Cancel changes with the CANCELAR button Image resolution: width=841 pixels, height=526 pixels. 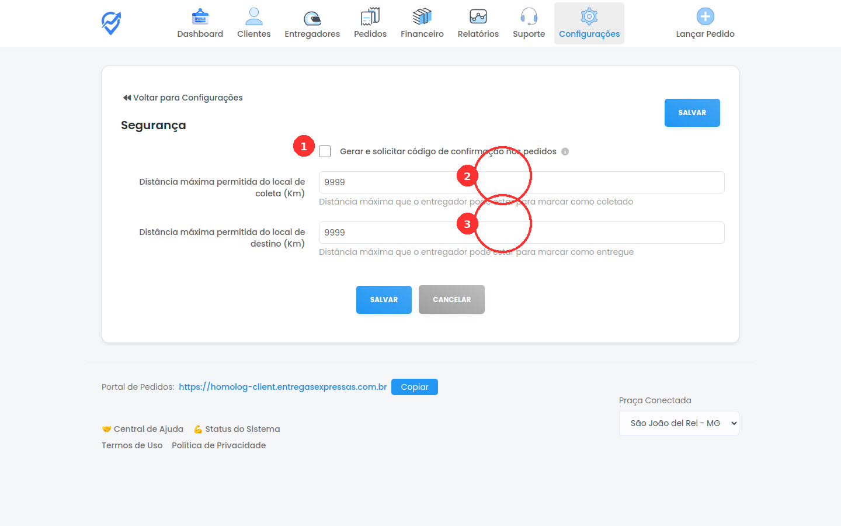tap(451, 299)
